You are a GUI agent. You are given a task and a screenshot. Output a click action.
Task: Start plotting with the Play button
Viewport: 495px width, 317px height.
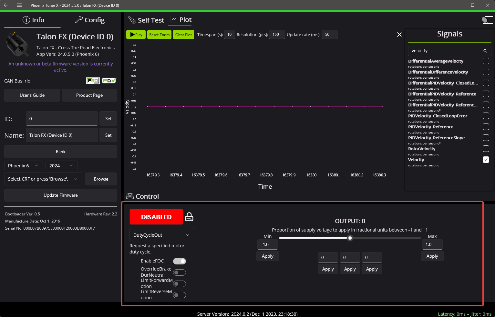coord(136,35)
